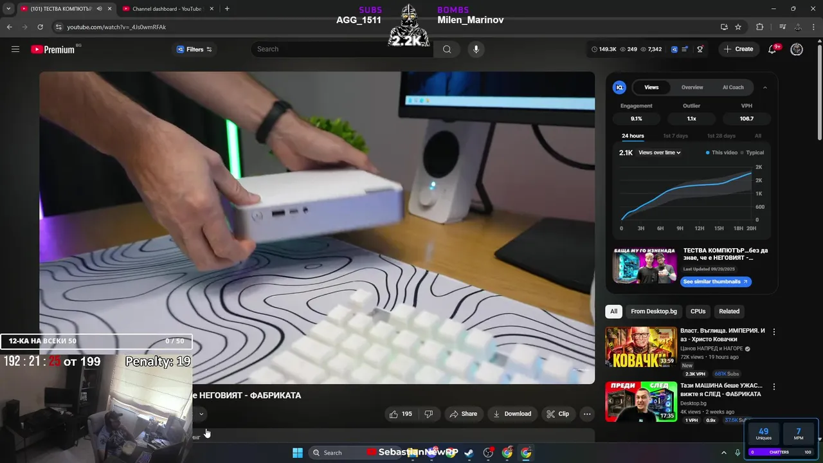Filter by Related chip
The height and width of the screenshot is (463, 823).
pyautogui.click(x=729, y=311)
